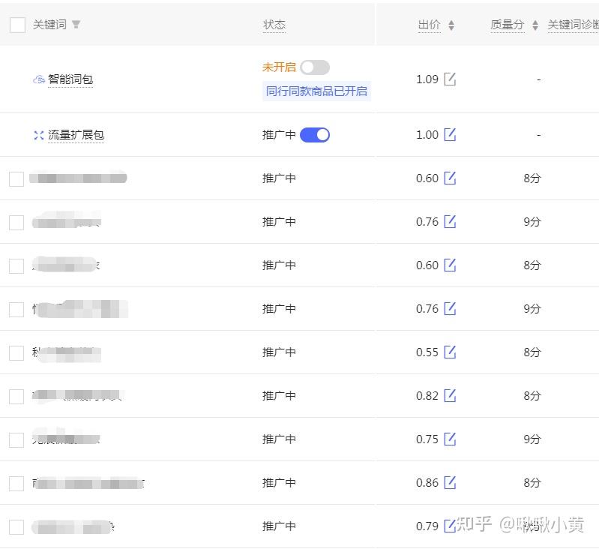Click the 同行同款商品已开启 tag
Screen dimensions: 599x549
(x=316, y=91)
